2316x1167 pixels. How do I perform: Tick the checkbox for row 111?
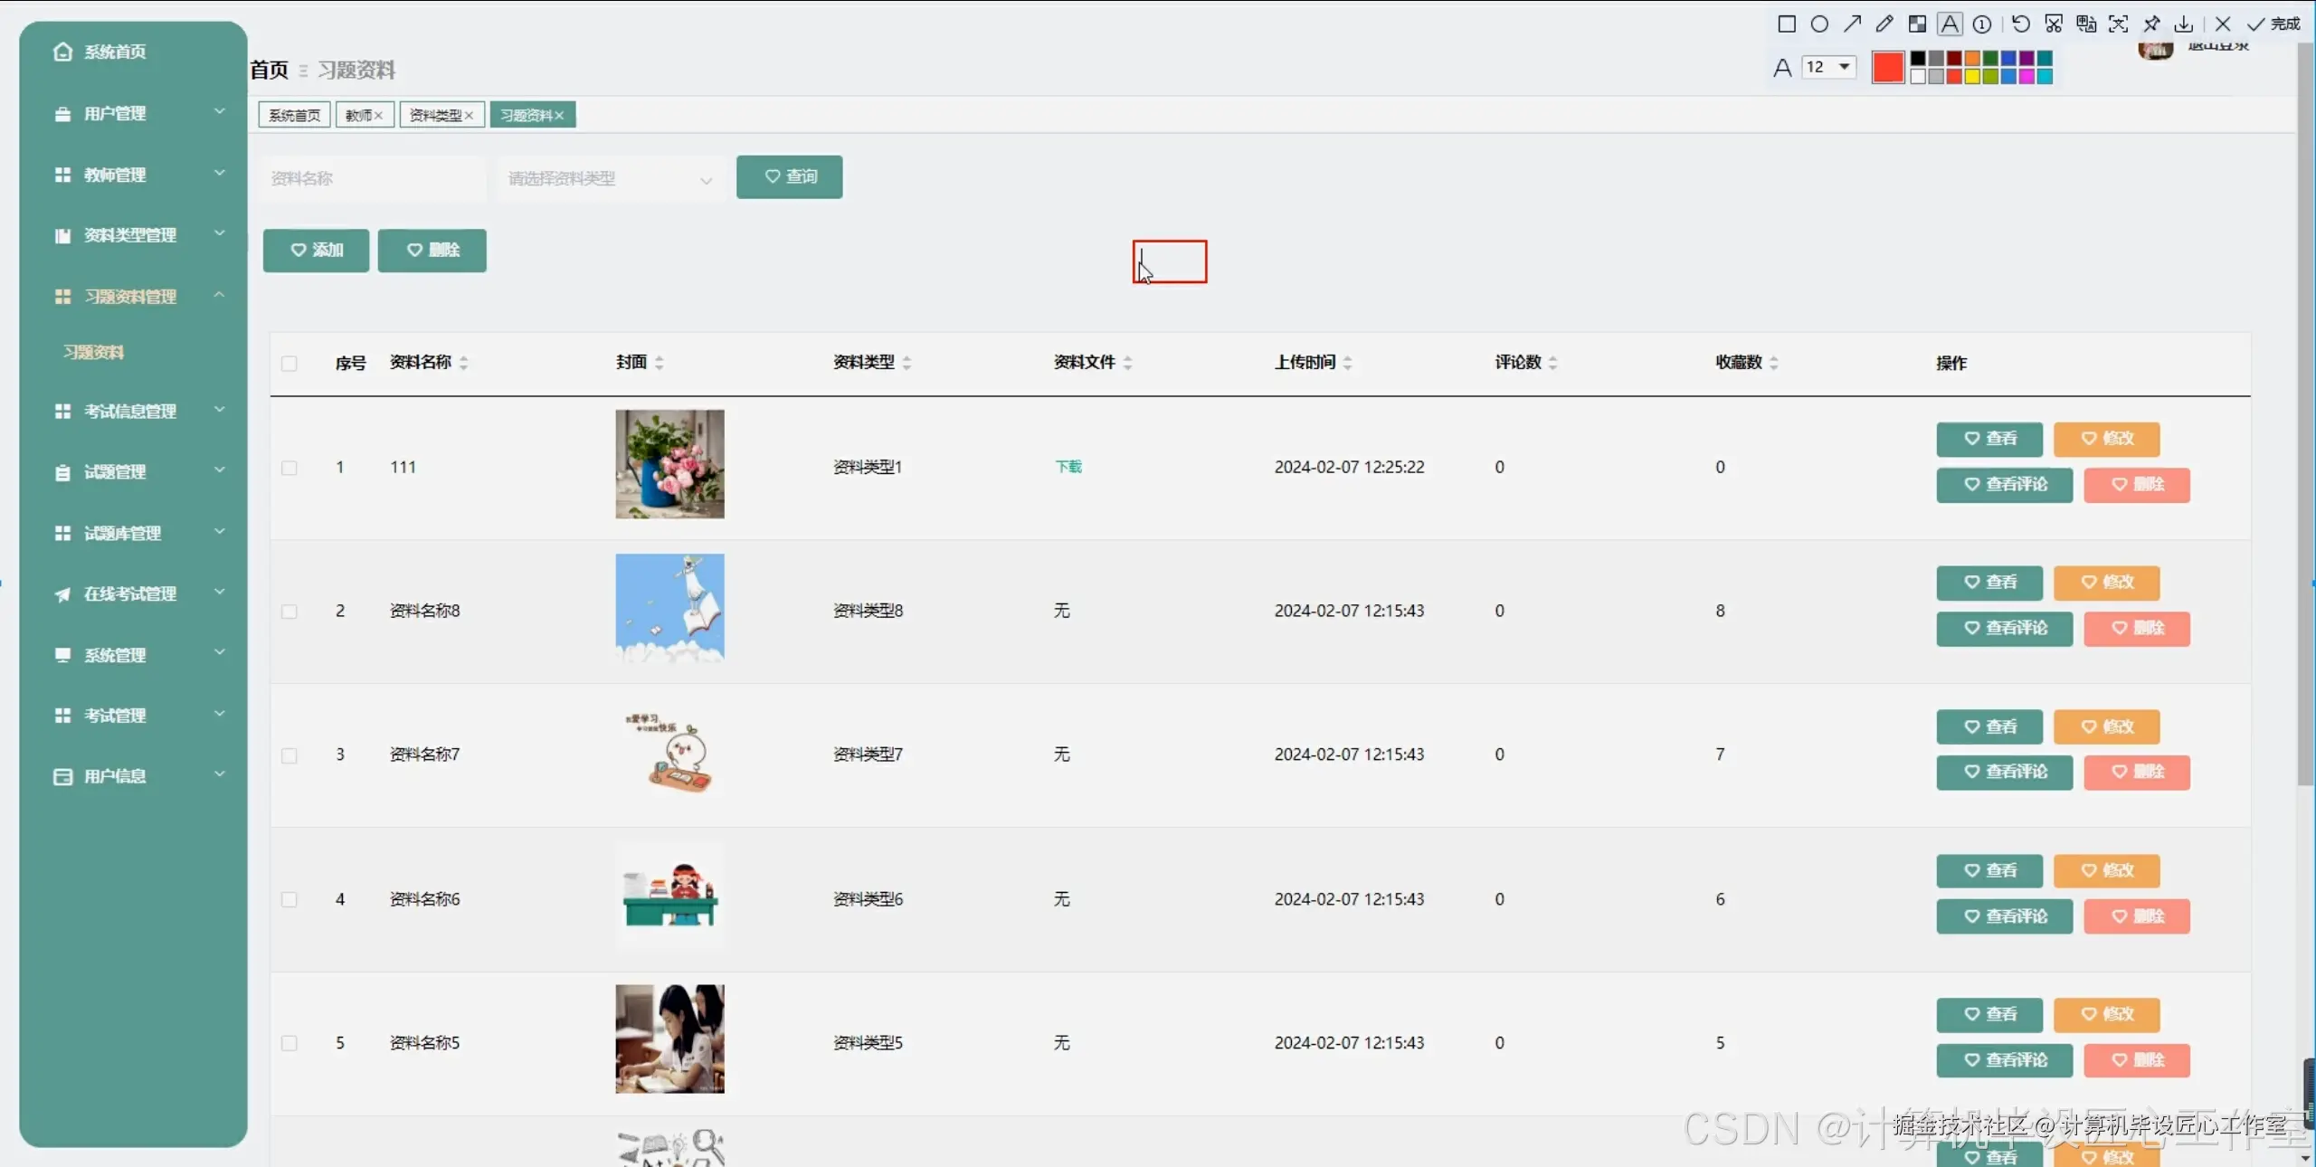(289, 468)
